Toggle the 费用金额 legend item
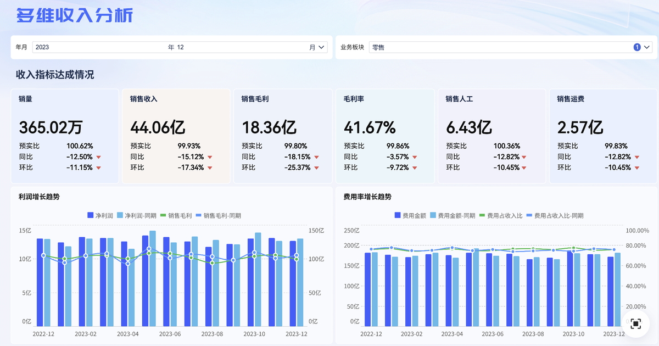The height and width of the screenshot is (346, 659). pos(410,216)
